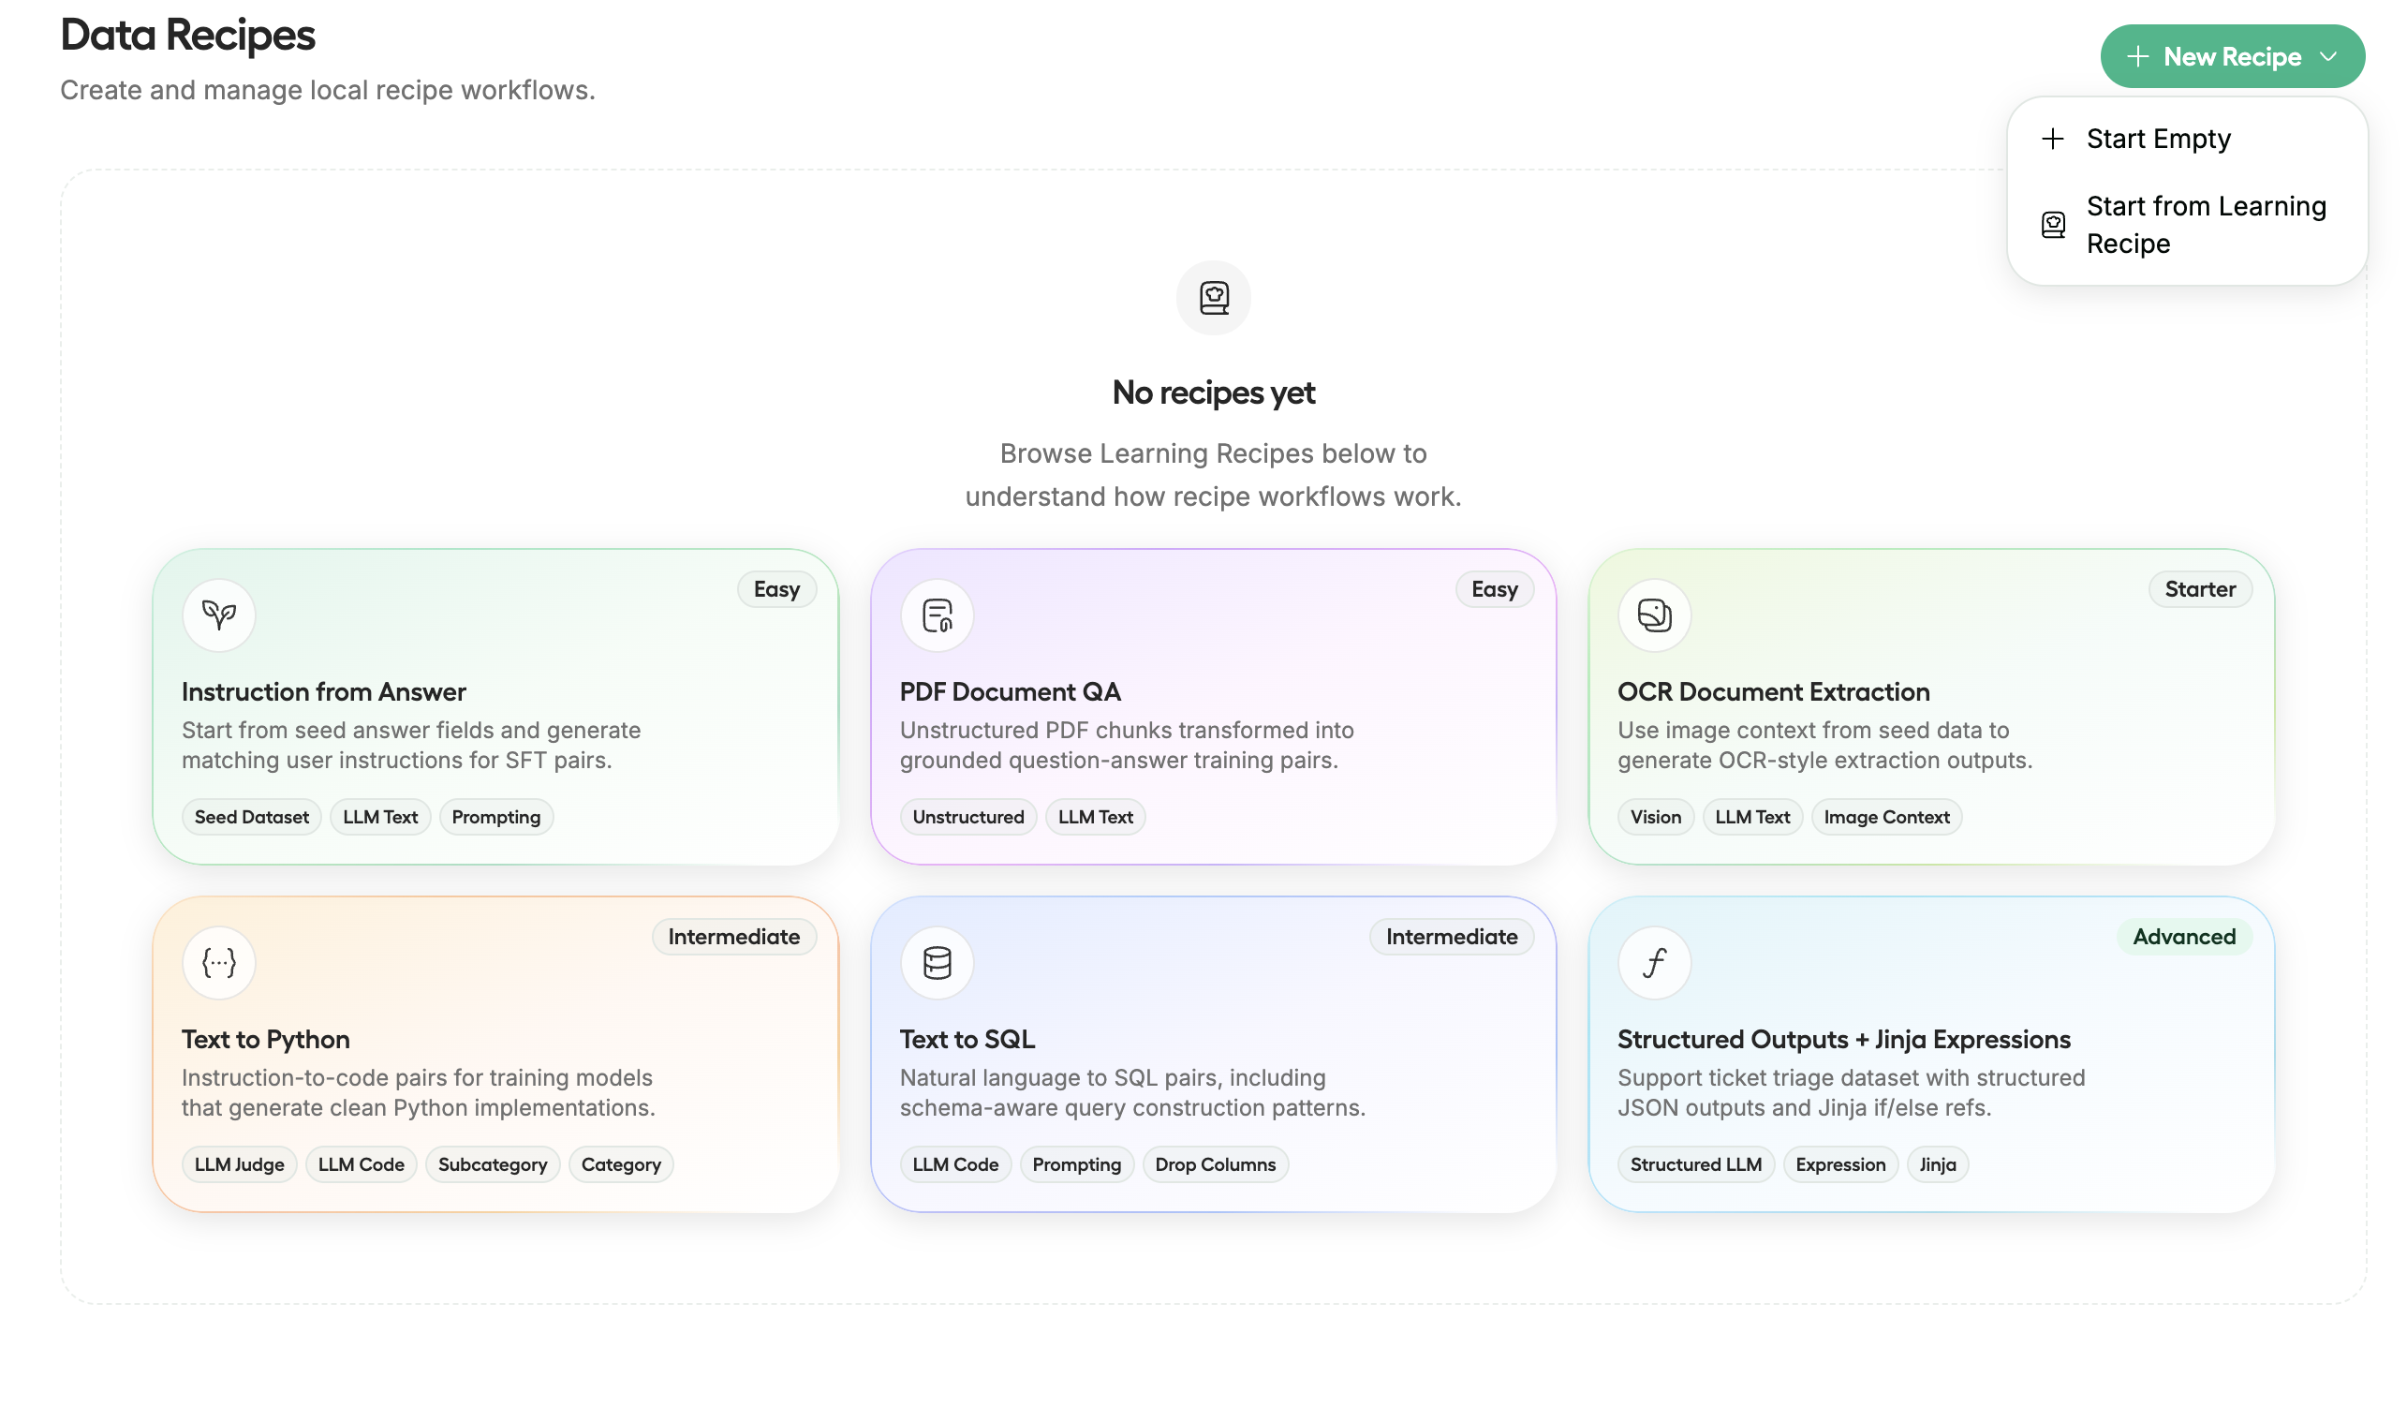Open the Text to SQL recipe title
Viewport: 2407px width, 1407px height.
[967, 1039]
